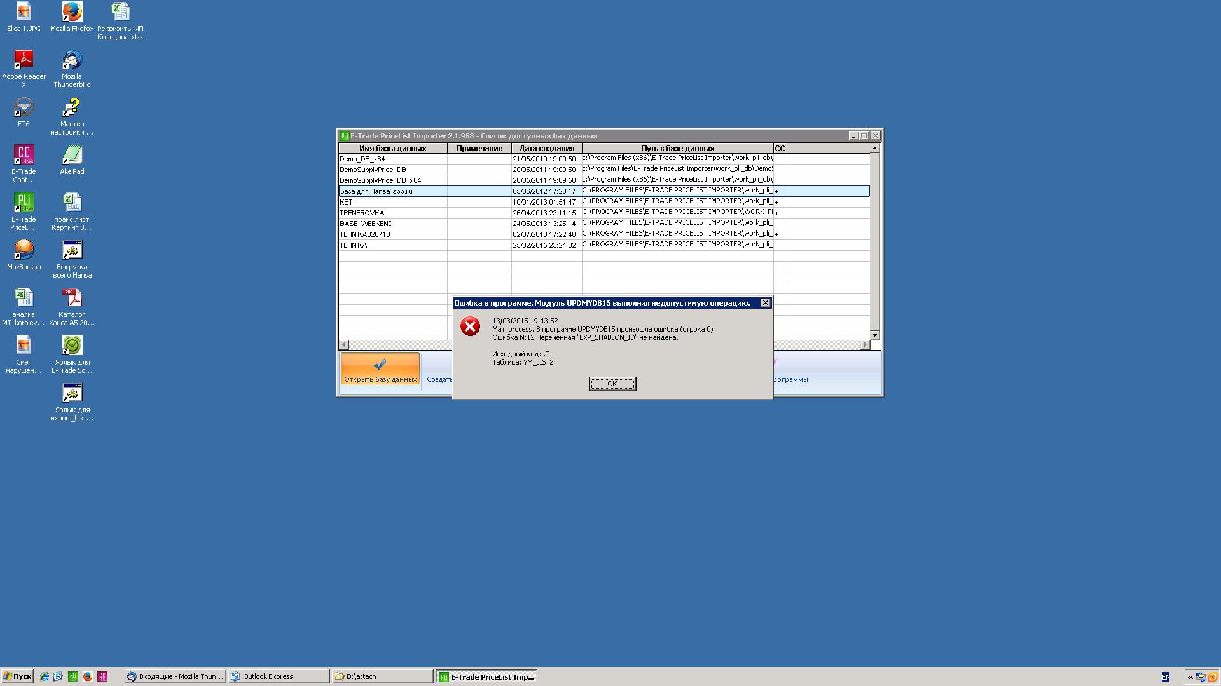Click the EN language indicator
The image size is (1221, 686).
tap(1165, 677)
